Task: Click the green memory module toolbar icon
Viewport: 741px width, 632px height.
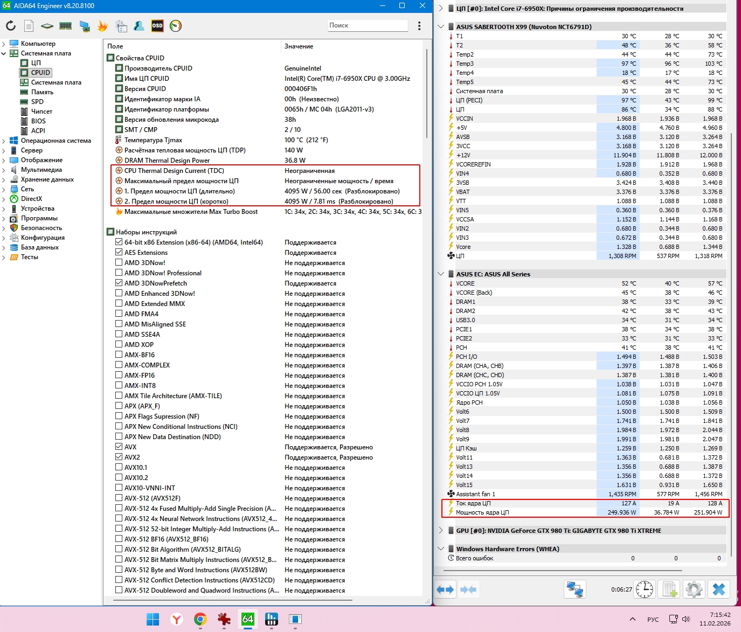Action: point(66,26)
